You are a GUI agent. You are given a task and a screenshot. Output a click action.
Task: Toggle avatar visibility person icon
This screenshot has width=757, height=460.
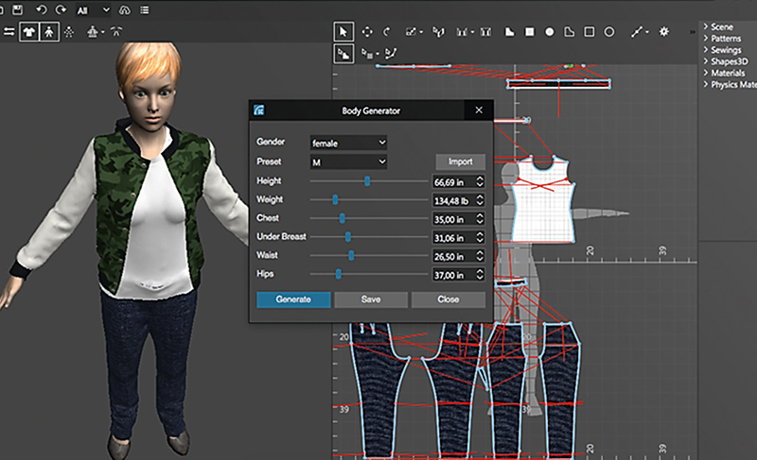pos(49,32)
